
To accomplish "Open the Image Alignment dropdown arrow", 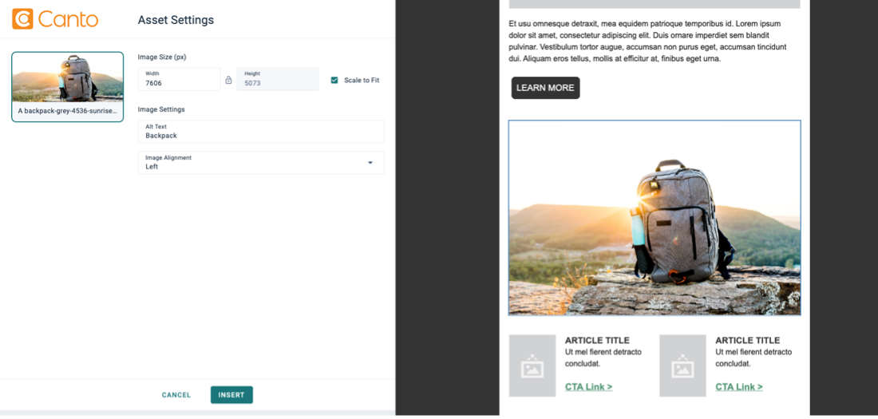I will tap(370, 163).
